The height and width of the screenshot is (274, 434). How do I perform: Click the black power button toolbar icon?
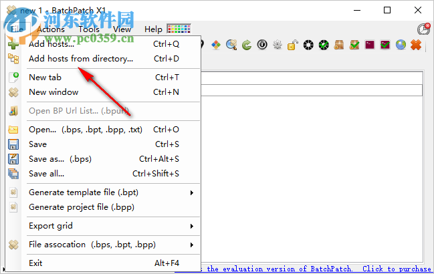pos(262,45)
